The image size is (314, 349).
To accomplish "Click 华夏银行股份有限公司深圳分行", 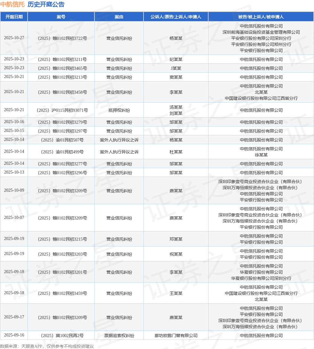I will [261, 278].
